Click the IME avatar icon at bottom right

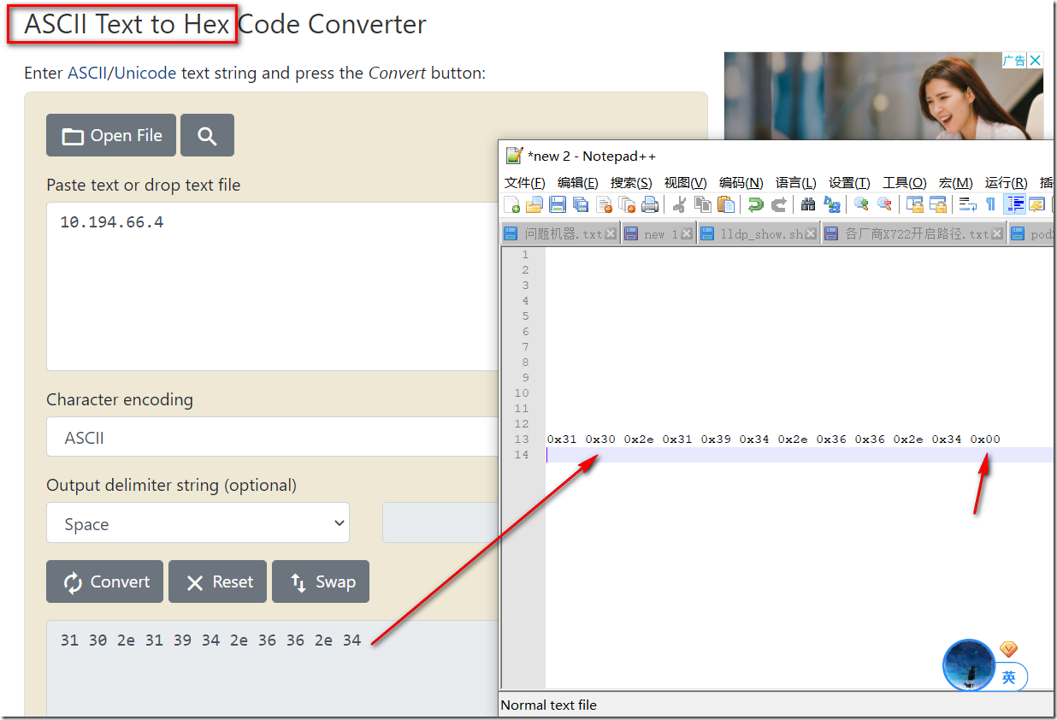968,665
